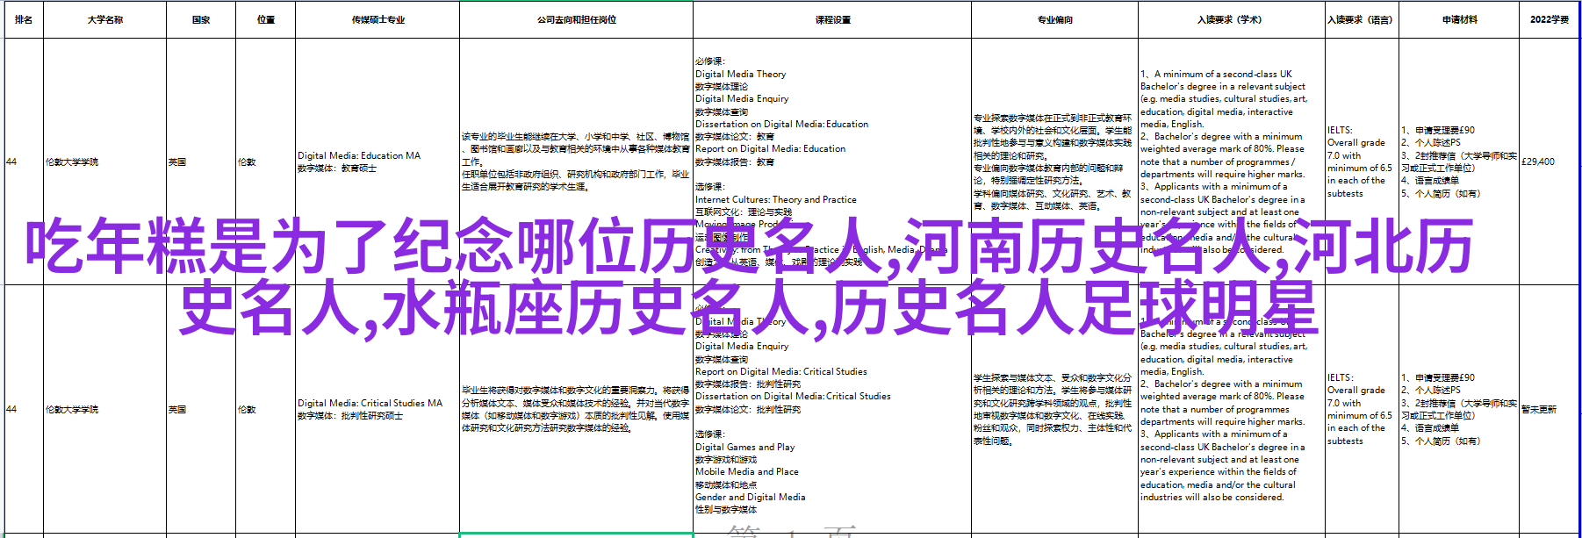
Task: Click the 公司去向和担任岗位 header cell
Action: point(576,19)
